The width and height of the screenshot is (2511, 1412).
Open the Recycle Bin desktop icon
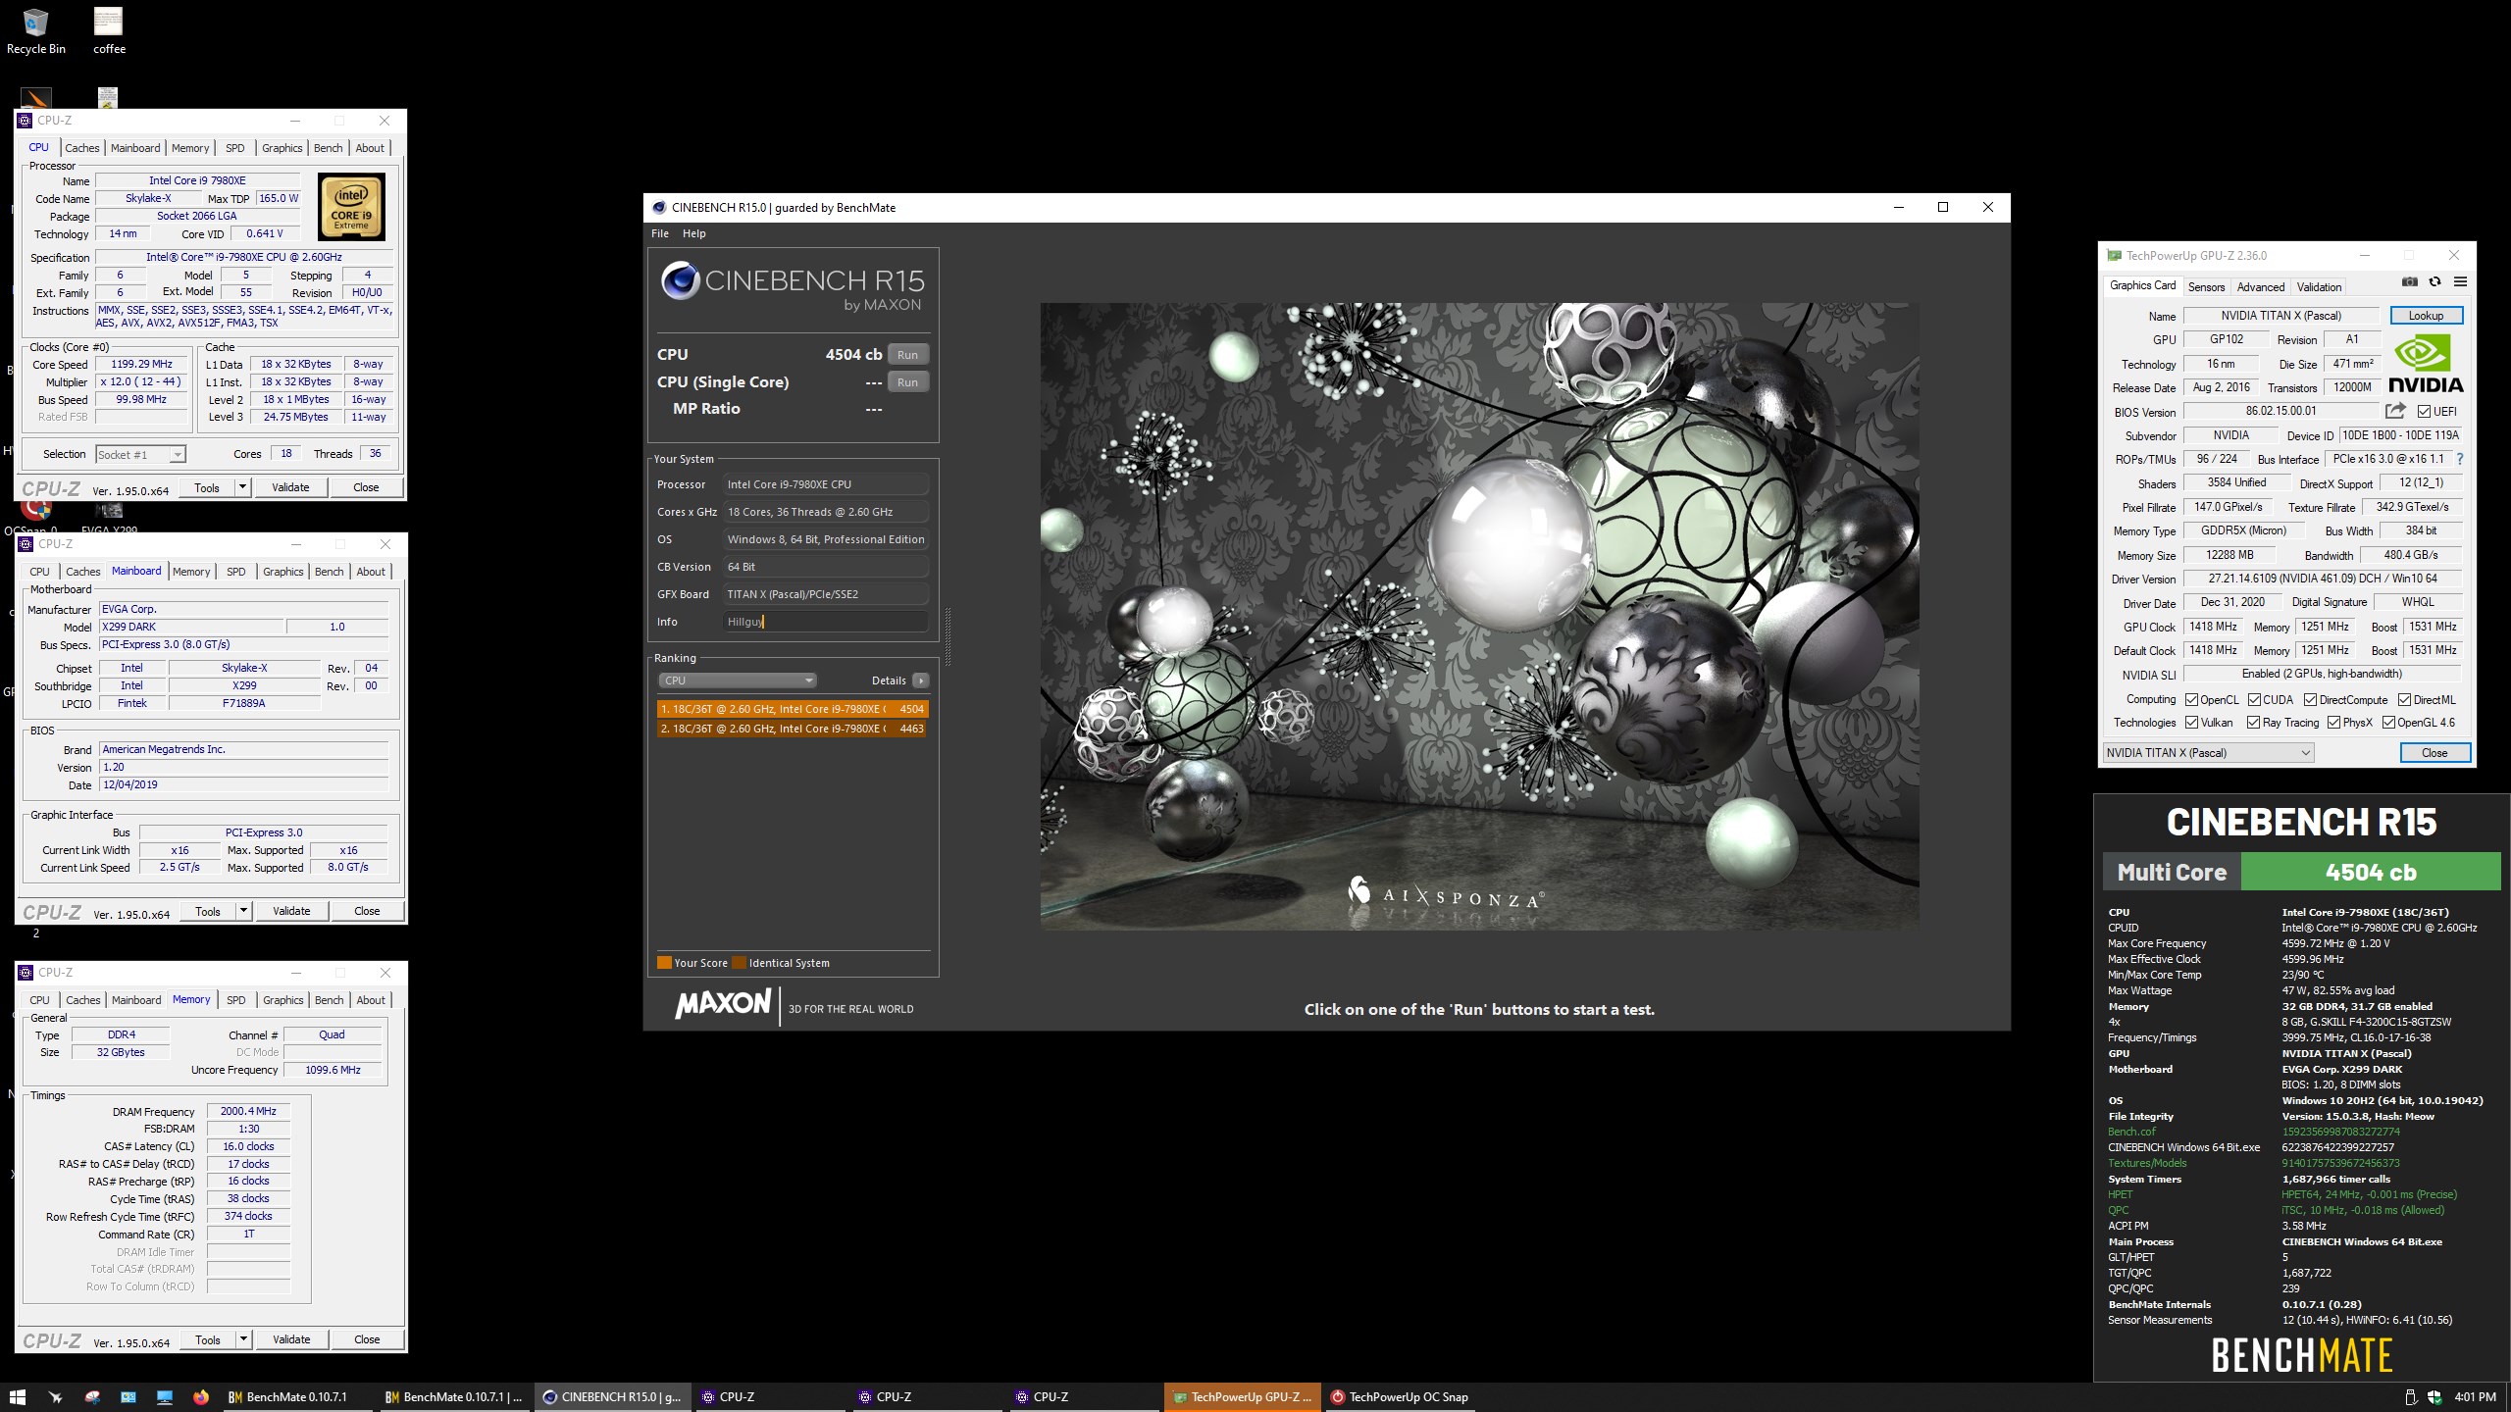(x=36, y=31)
